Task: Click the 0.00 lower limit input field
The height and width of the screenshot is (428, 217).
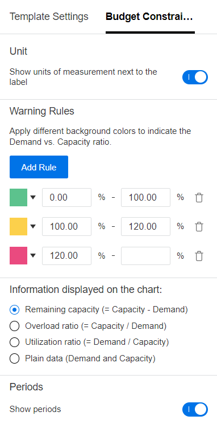Action: 66,197
